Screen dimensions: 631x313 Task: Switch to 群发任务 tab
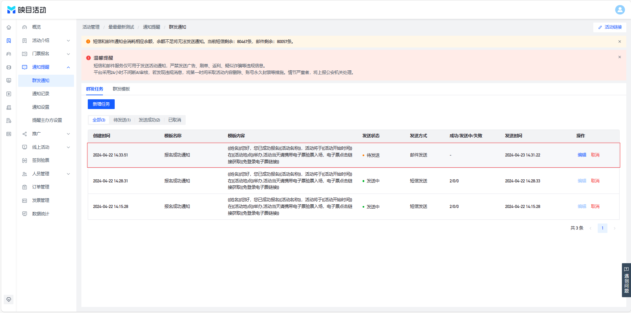pyautogui.click(x=95, y=89)
